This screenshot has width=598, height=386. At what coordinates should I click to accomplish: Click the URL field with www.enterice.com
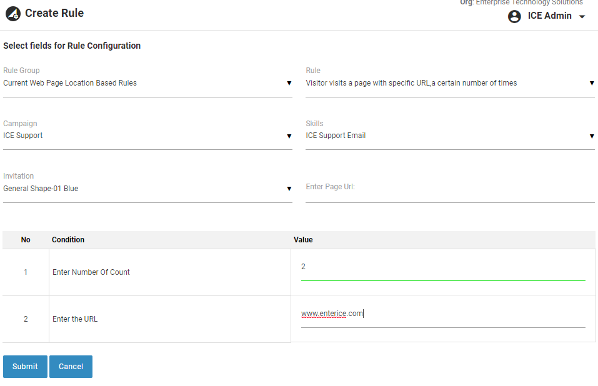point(442,314)
